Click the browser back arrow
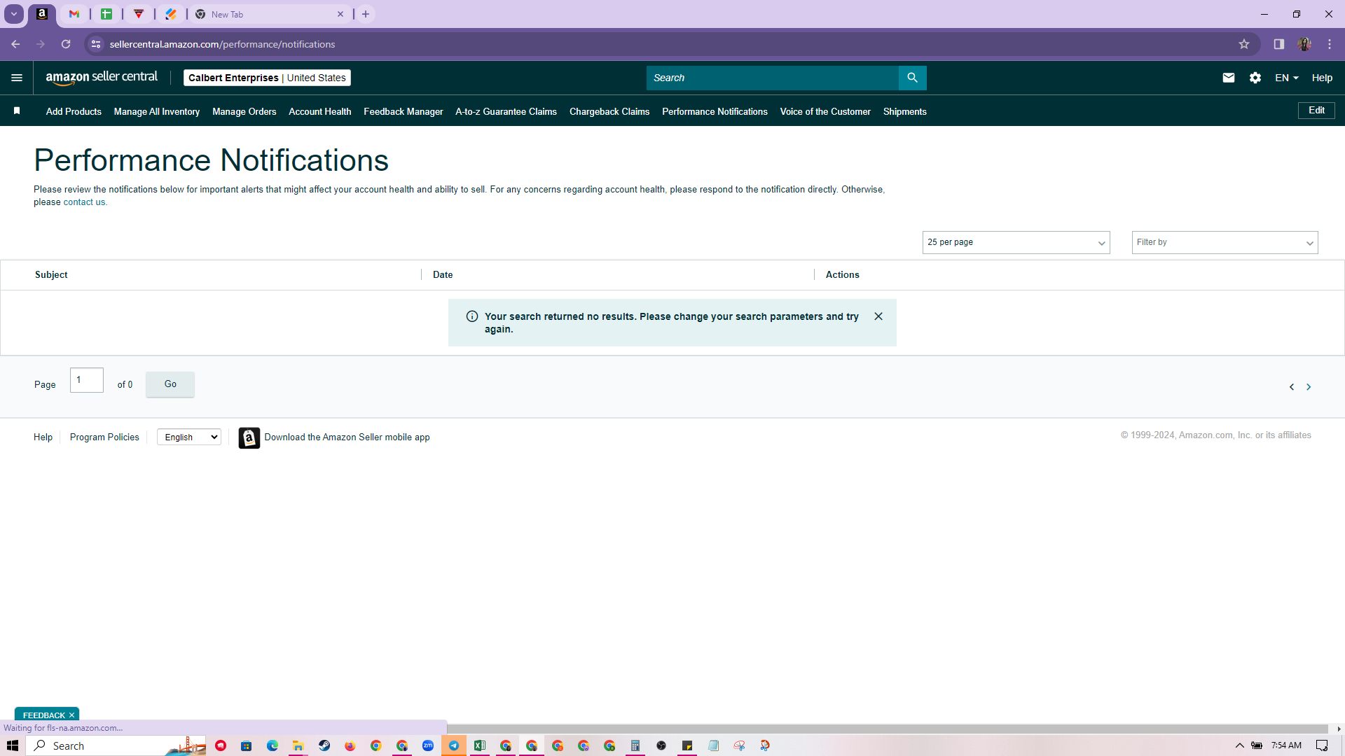This screenshot has height=756, width=1345. click(15, 44)
